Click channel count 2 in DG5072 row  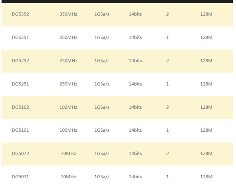tap(168, 154)
